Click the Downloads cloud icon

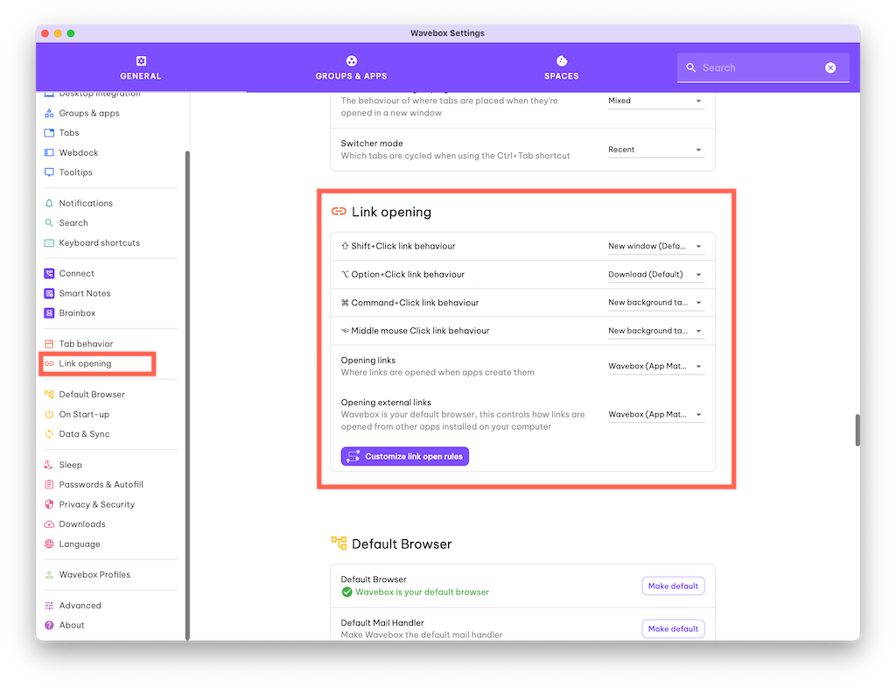(x=49, y=524)
